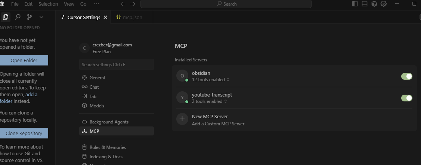Expand youtube_transcript's 2 tools enabled list

pyautogui.click(x=210, y=101)
